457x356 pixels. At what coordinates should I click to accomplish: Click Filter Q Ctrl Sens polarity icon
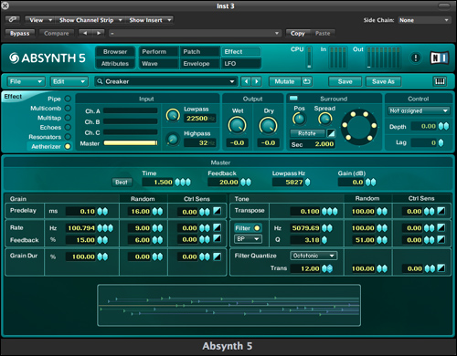441,239
